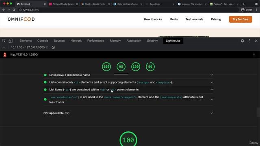260x146 pixels.
Task: Jump to SEO score gauge 90
Action: coord(150,67)
